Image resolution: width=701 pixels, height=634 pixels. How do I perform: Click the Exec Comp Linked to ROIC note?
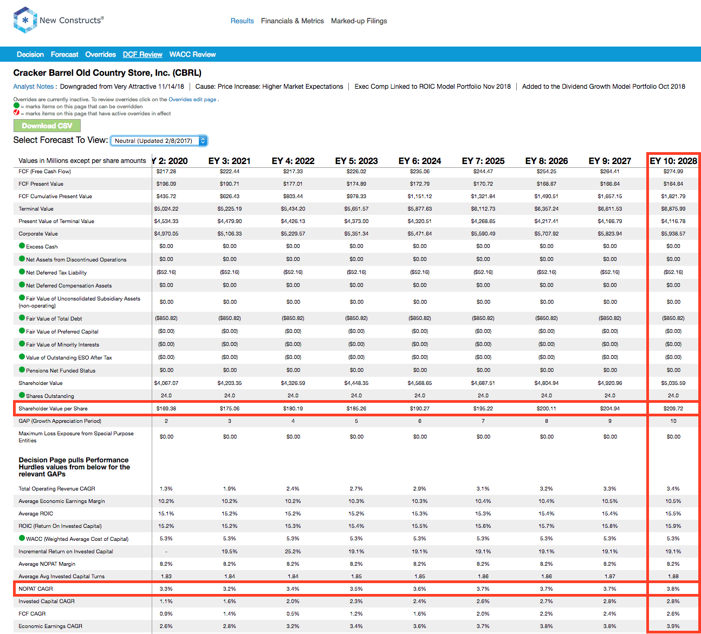pos(433,87)
